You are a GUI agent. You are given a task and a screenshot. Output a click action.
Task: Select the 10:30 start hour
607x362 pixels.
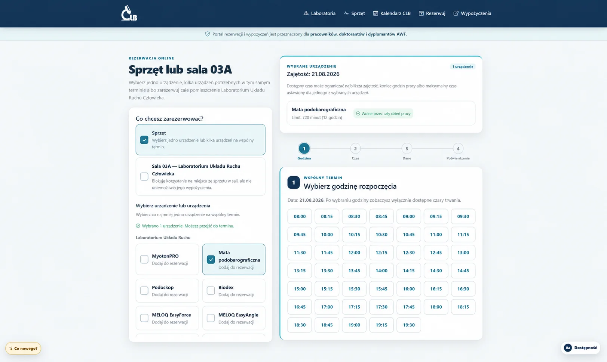click(381, 235)
